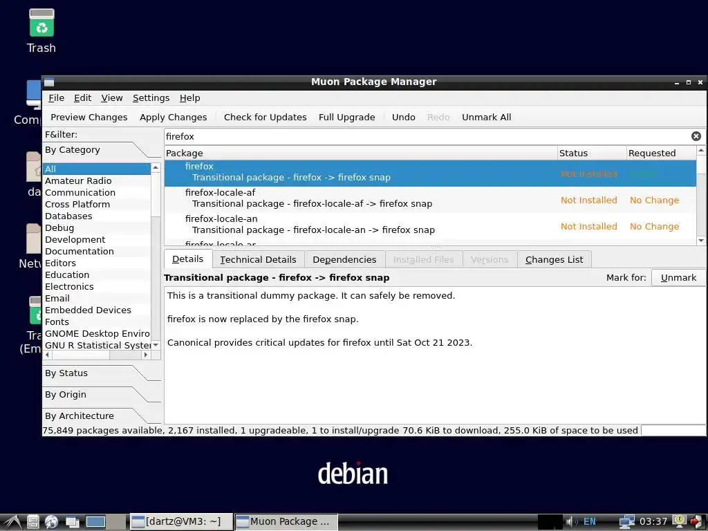Select the firefox-locale-af package row
Image resolution: width=708 pixels, height=531 pixels.
coord(430,200)
